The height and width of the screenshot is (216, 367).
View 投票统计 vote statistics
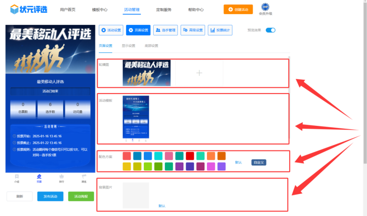pyautogui.click(x=220, y=30)
